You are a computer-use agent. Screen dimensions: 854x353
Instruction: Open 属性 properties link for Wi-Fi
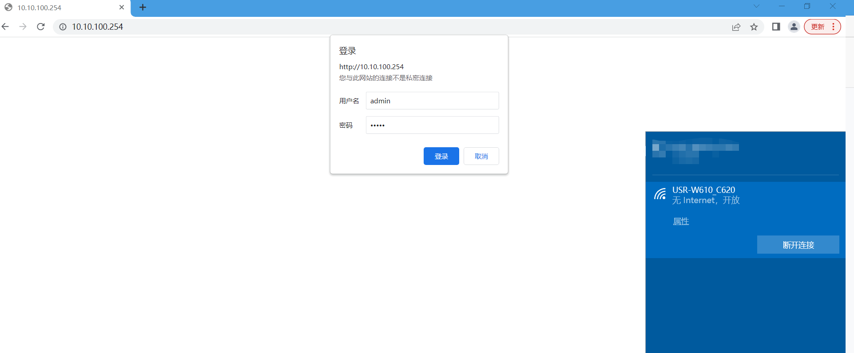(x=681, y=221)
